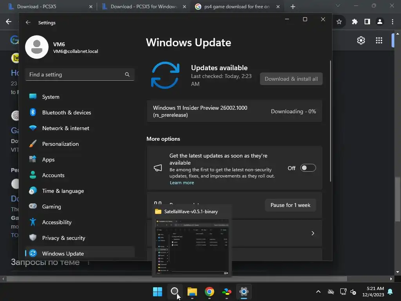The image size is (401, 301).
Task: Click Settings window vertical scrollbar
Action: click(x=331, y=121)
